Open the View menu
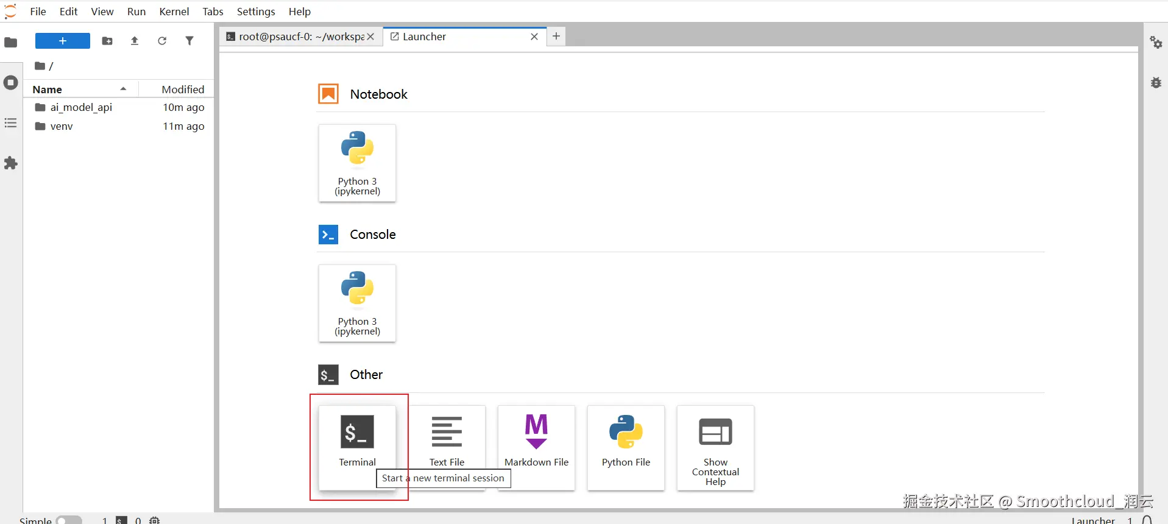 [102, 12]
